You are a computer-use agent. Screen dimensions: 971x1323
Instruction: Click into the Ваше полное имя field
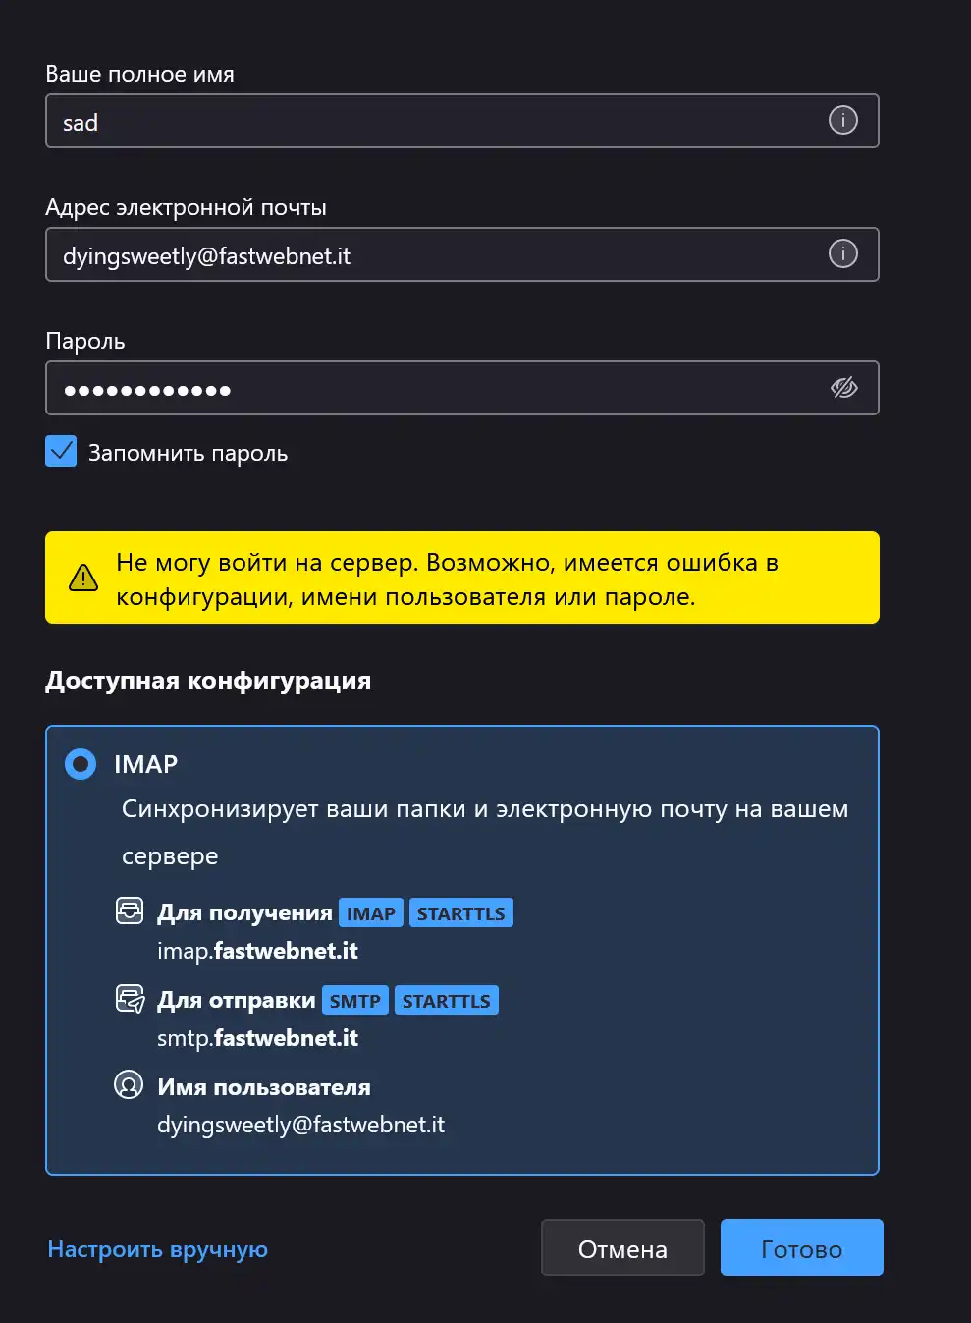(461, 121)
